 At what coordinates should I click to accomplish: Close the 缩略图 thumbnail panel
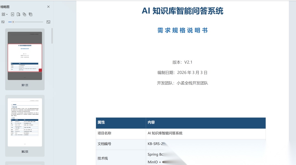tap(48, 7)
